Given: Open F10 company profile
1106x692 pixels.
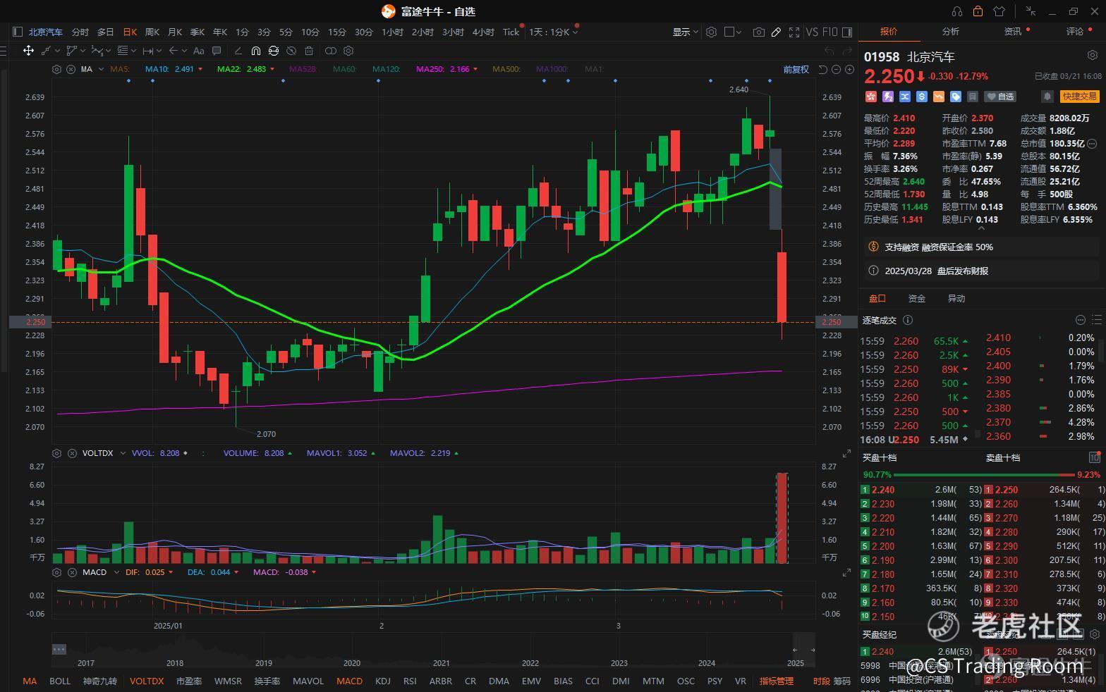Looking at the screenshot, I should point(829,32).
